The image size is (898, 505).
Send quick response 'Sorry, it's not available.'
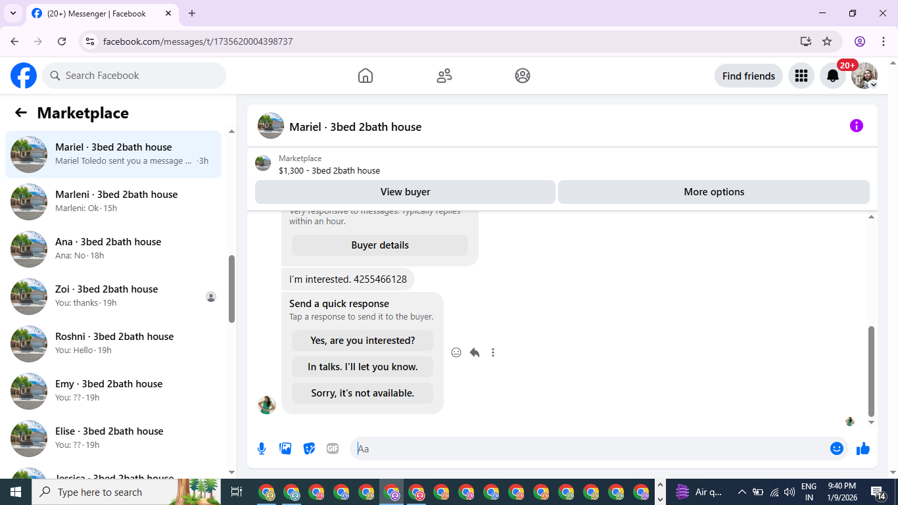pyautogui.click(x=363, y=393)
